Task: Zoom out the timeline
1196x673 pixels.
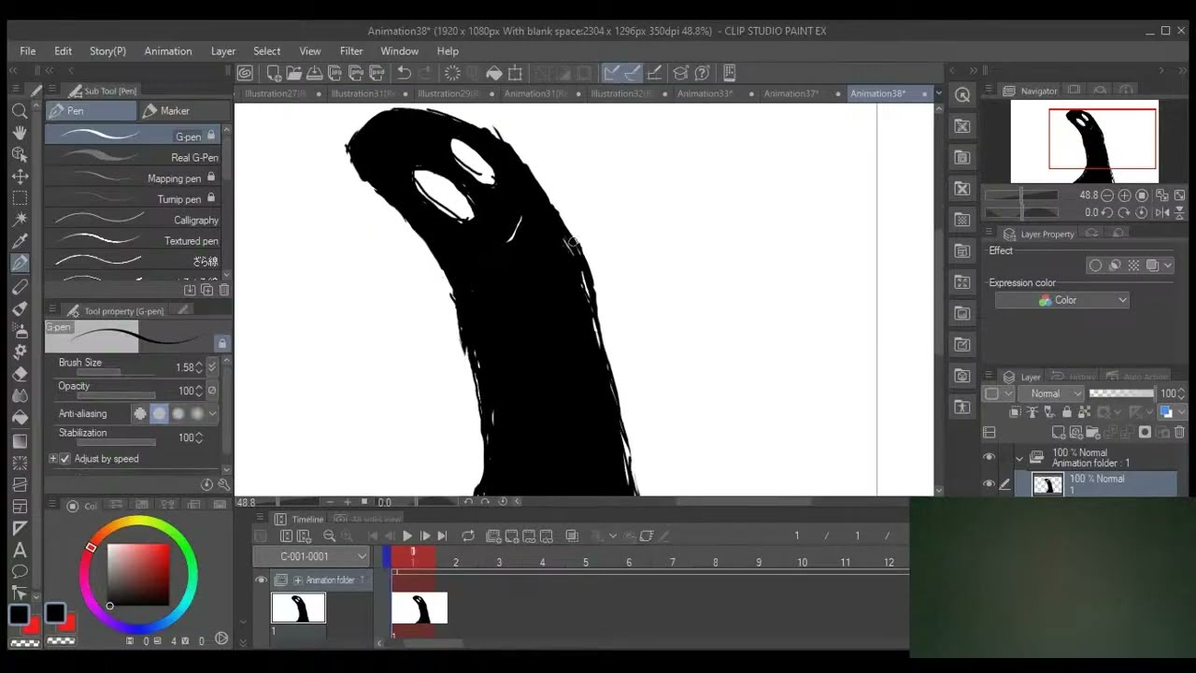Action: 329,536
